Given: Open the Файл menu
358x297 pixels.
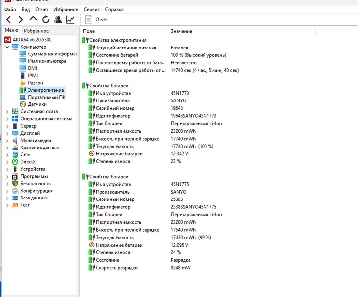Looking at the screenshot, I should (x=10, y=9).
